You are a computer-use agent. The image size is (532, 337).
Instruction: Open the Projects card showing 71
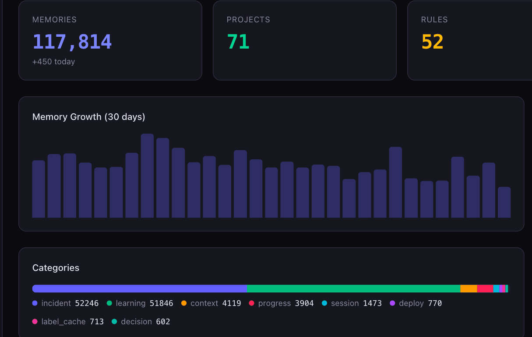(x=305, y=40)
